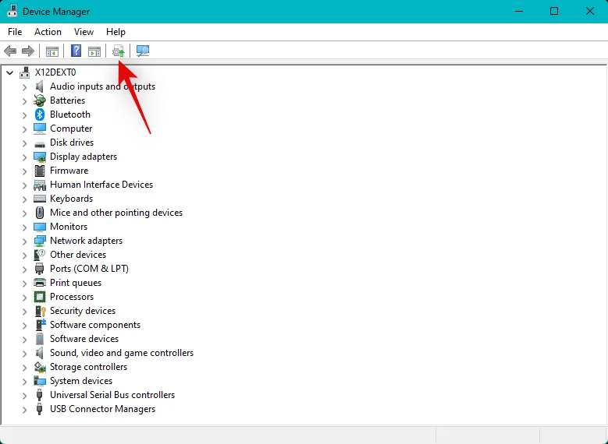Select the Batteries tree row
This screenshot has width=608, height=444.
[x=67, y=100]
